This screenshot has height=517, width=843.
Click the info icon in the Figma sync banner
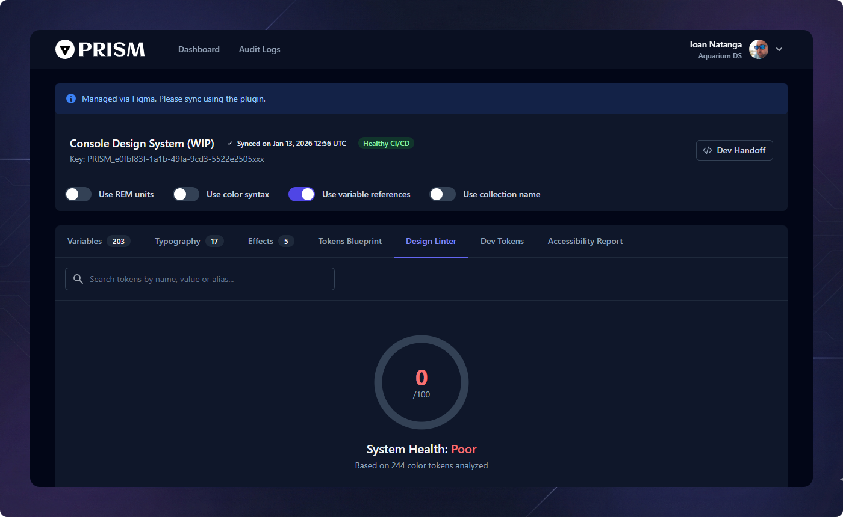pos(71,99)
